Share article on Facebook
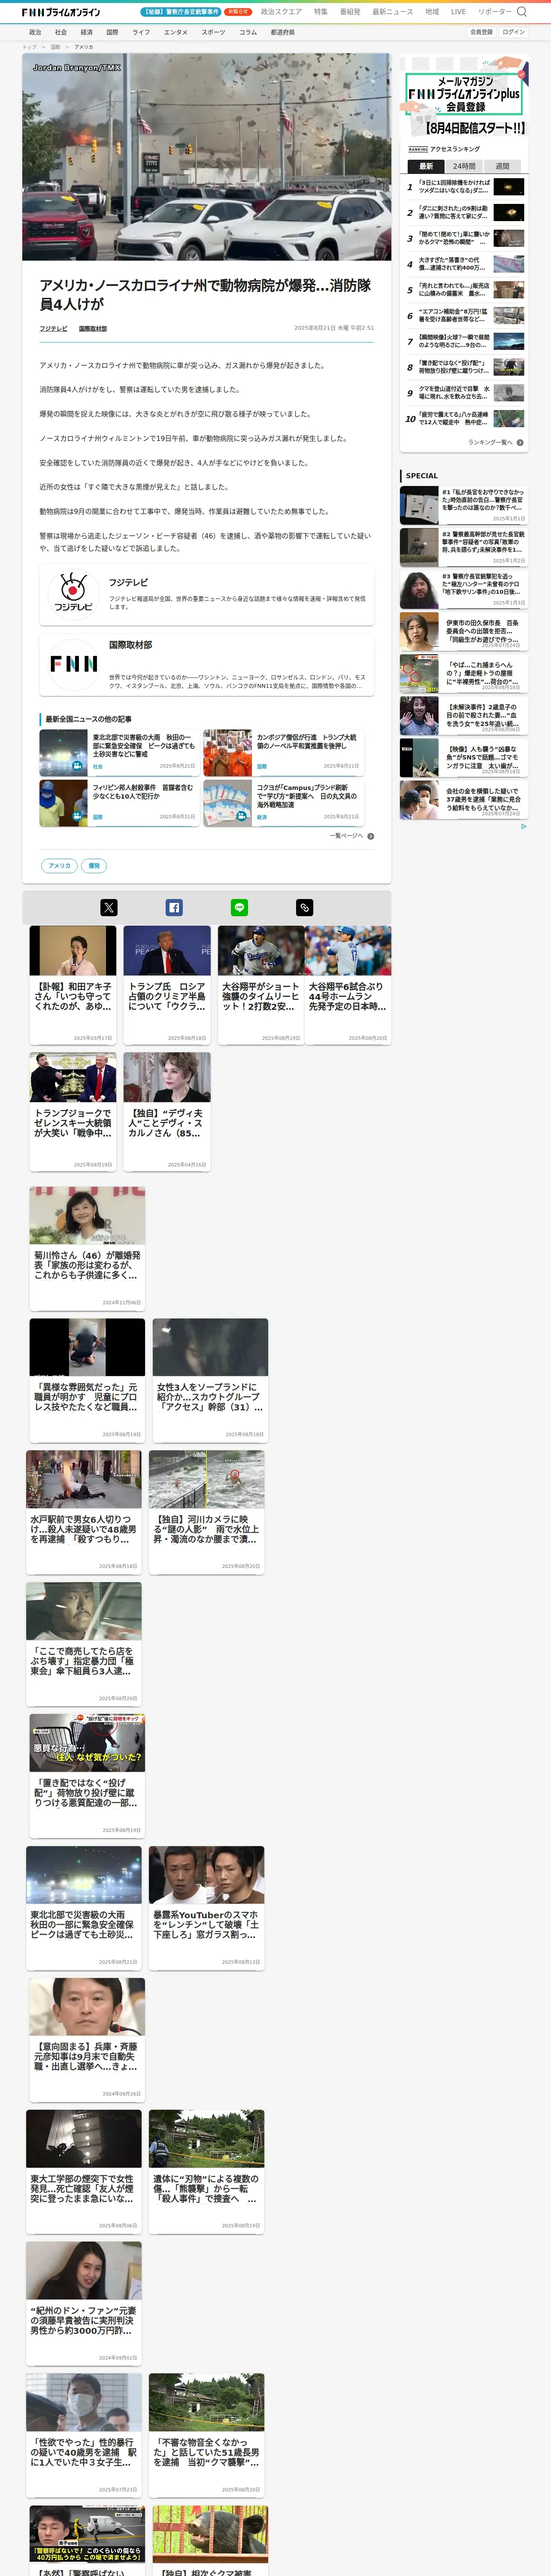The image size is (551, 2576). click(174, 907)
